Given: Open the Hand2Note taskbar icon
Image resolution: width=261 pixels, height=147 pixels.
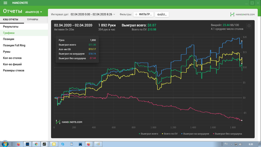Looking at the screenshot, I should (44, 144).
